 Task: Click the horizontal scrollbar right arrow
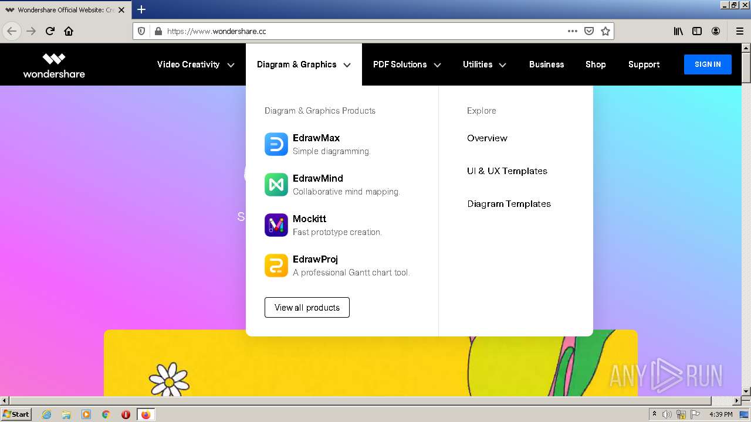point(736,401)
